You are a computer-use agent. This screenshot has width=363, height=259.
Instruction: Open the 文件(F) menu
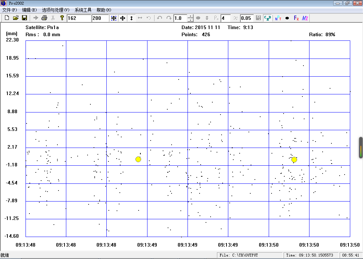tap(10, 10)
